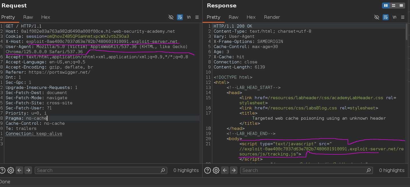Click the X-Host header value

[x=102, y=41]
